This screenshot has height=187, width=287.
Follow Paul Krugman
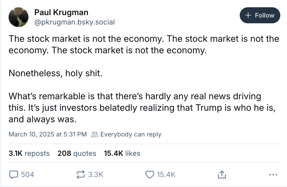(x=260, y=15)
